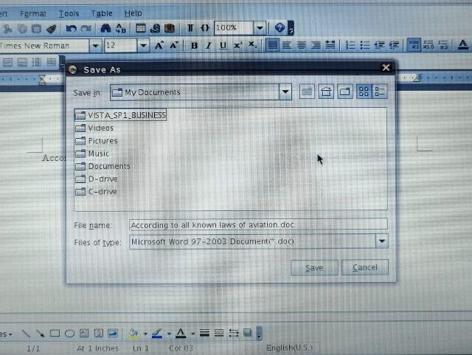This screenshot has height=355, width=472.
Task: Click the Save button in dialog
Action: [x=314, y=268]
